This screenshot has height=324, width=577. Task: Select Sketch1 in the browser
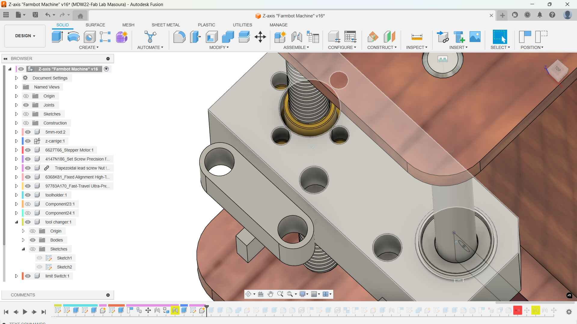tap(64, 258)
